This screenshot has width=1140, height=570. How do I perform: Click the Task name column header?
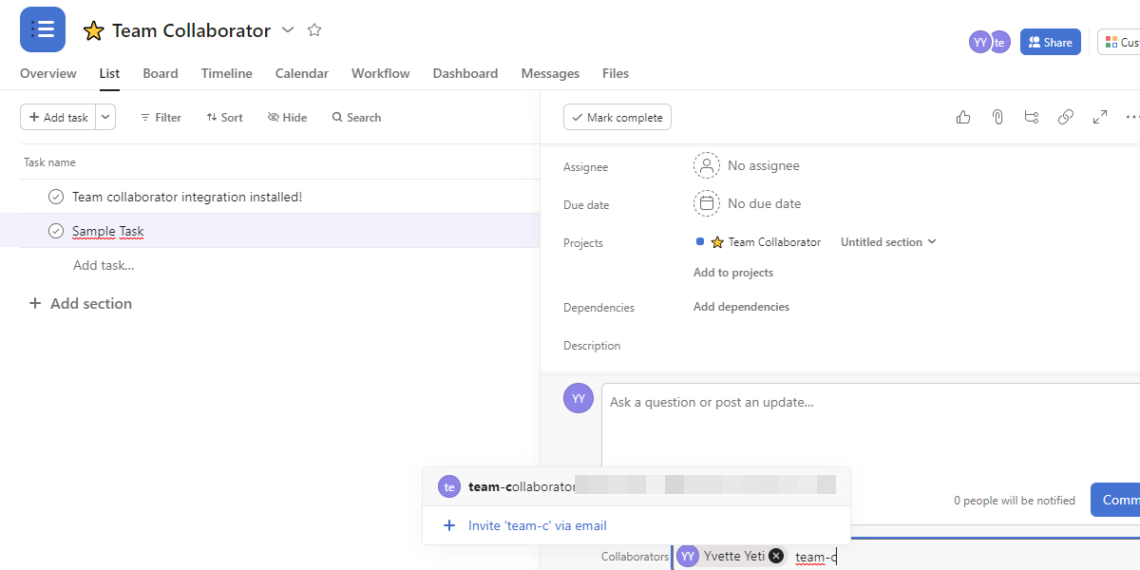(49, 162)
